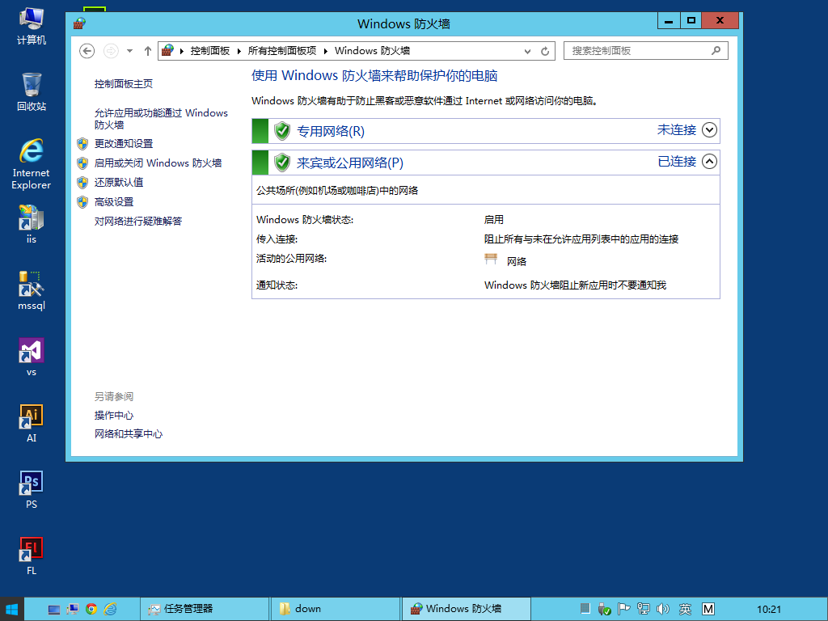Screen dimensions: 828x621
Task: Open the computer icon in taskbar quick launch
Action: [x=72, y=610]
